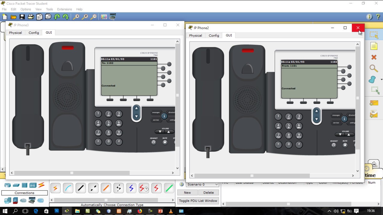Click the New scenario button
Image resolution: width=383 pixels, height=215 pixels.
[187, 193]
